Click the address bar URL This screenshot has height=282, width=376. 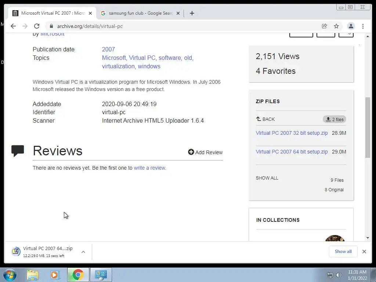pos(90,26)
